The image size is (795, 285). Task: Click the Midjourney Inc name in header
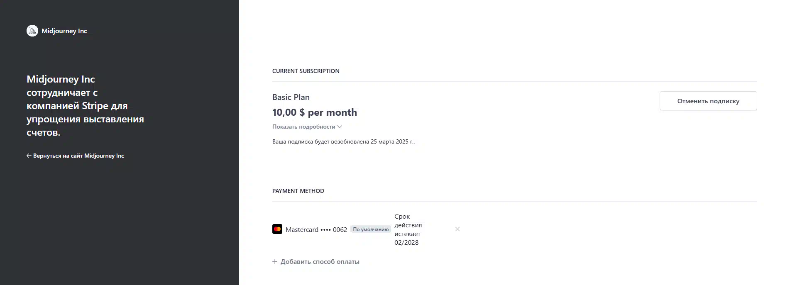tap(64, 31)
